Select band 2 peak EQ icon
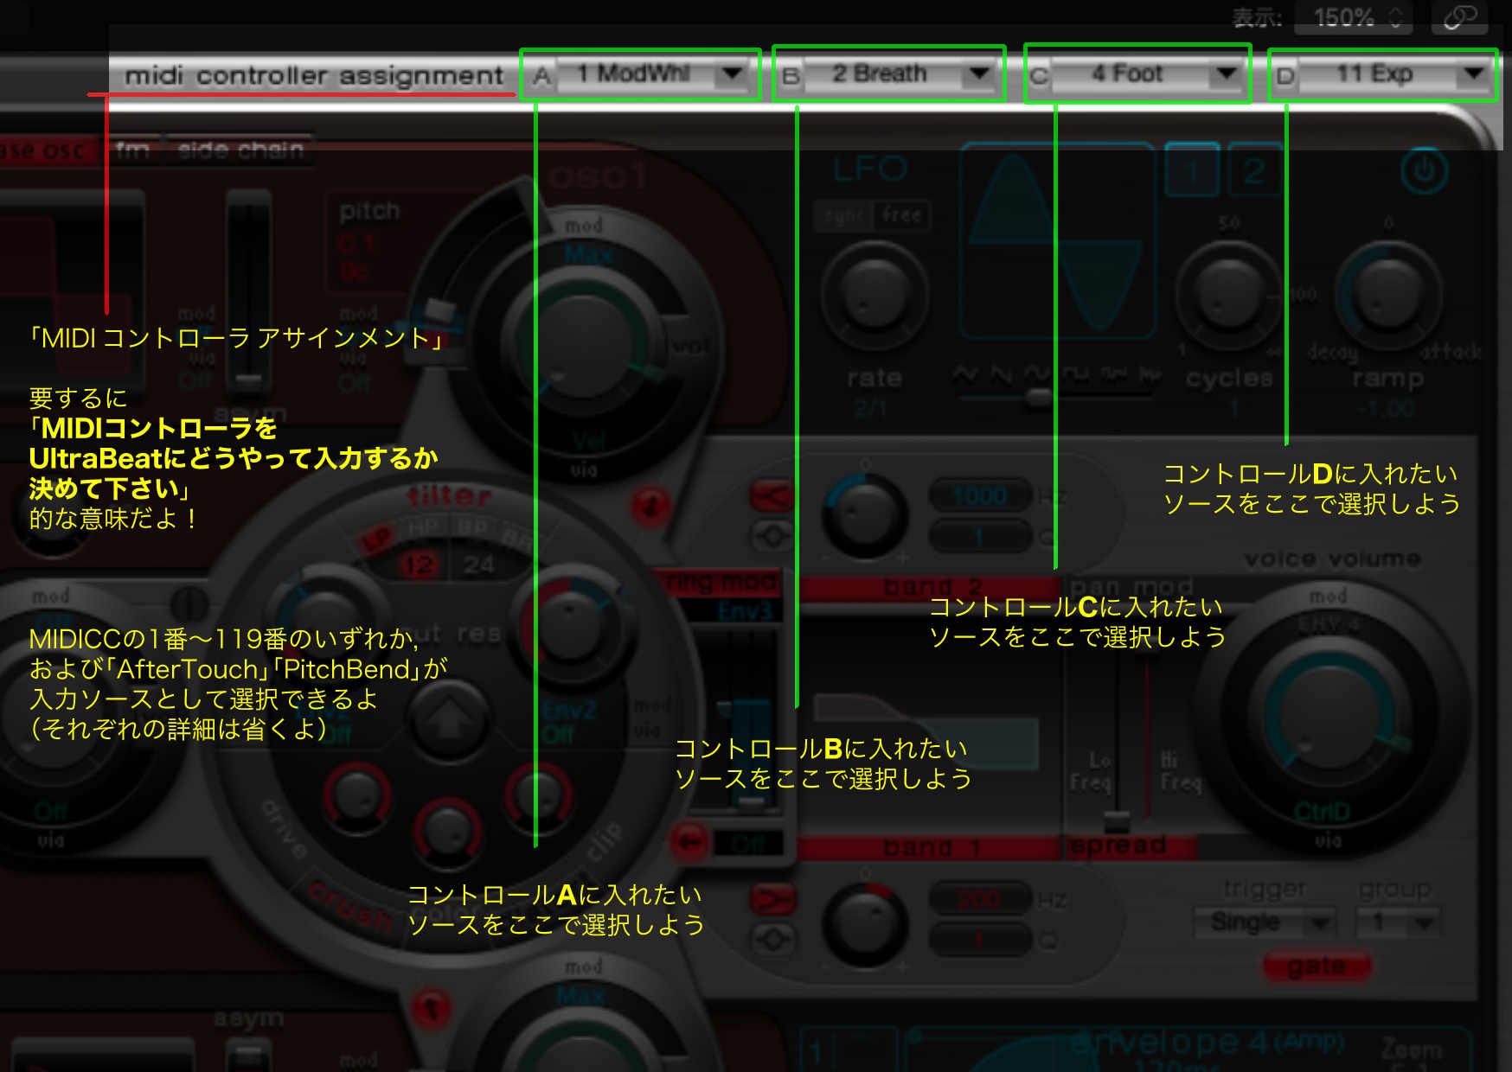The image size is (1512, 1072). [x=772, y=536]
